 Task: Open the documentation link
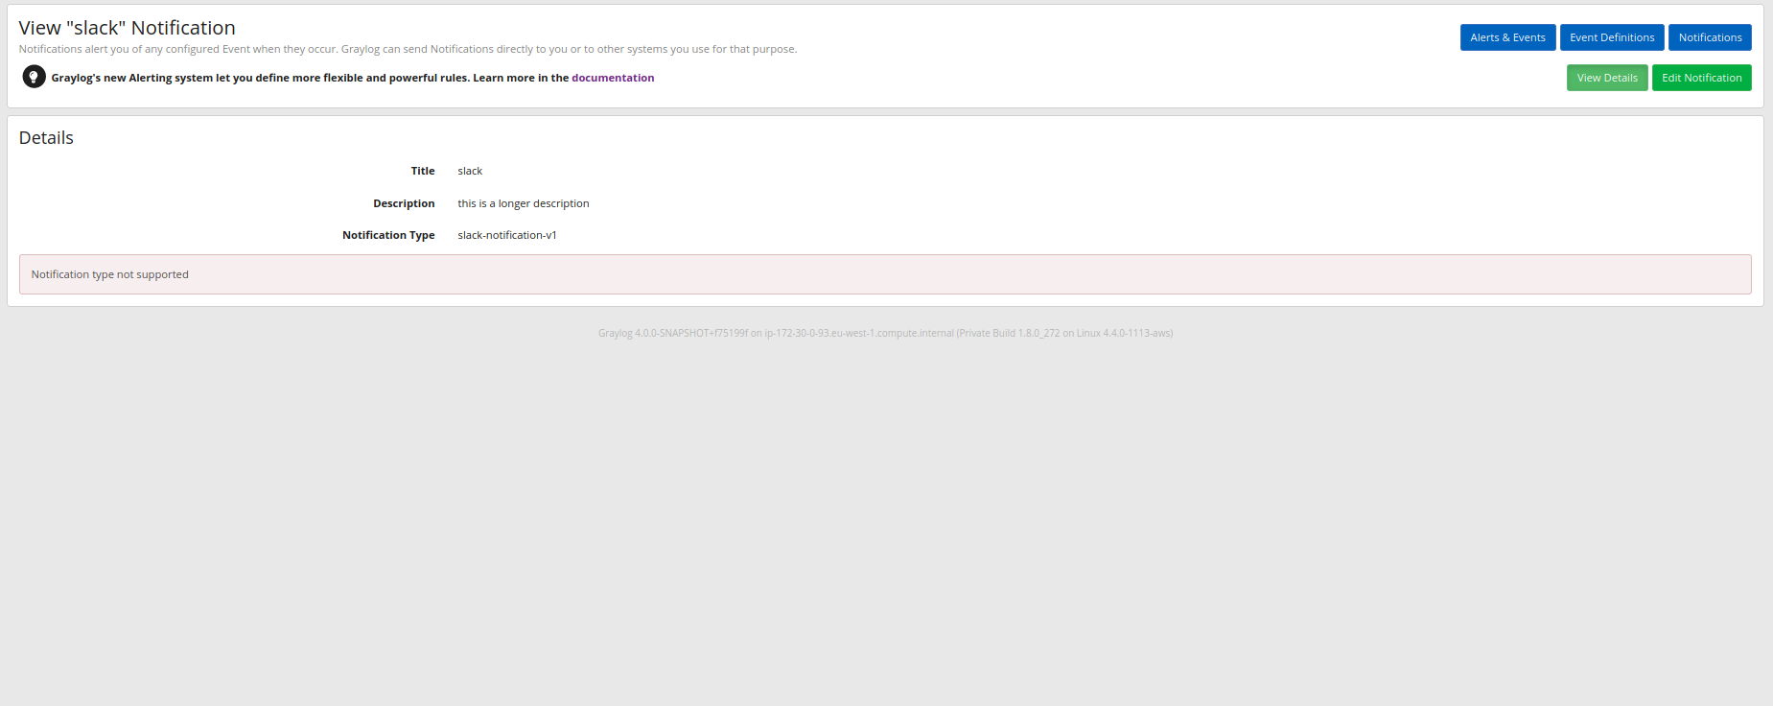click(613, 78)
